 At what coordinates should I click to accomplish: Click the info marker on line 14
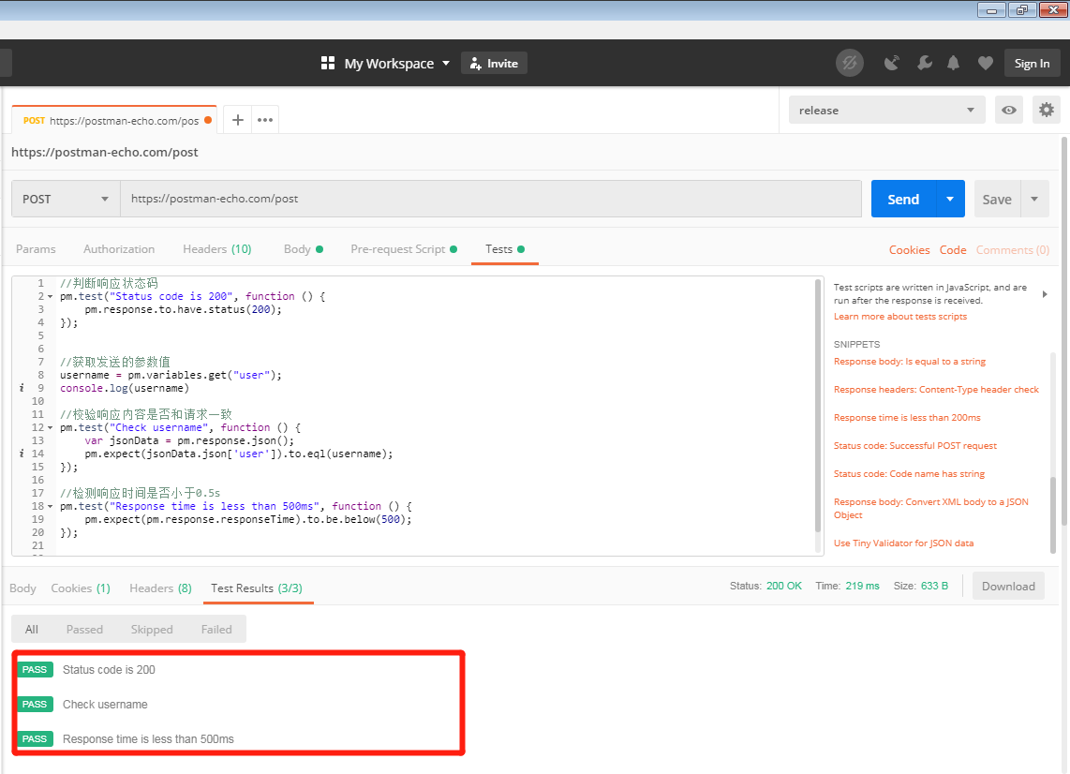22,454
